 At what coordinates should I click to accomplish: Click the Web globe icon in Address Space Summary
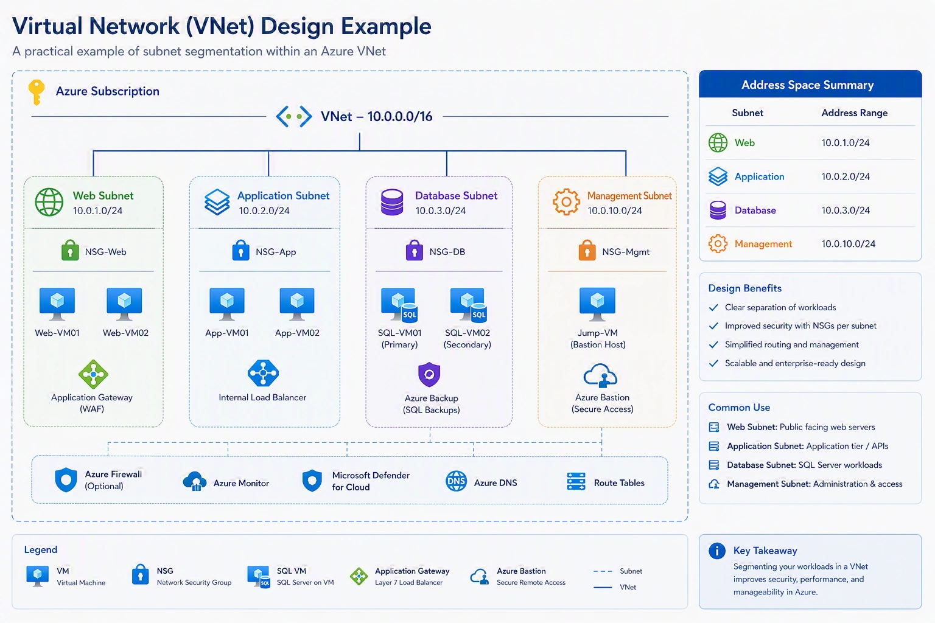click(x=718, y=143)
